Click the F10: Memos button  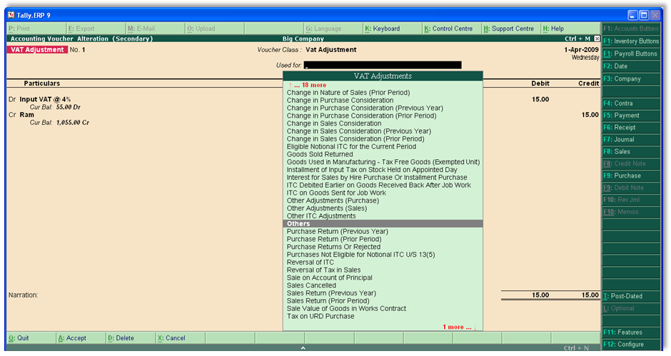(631, 212)
